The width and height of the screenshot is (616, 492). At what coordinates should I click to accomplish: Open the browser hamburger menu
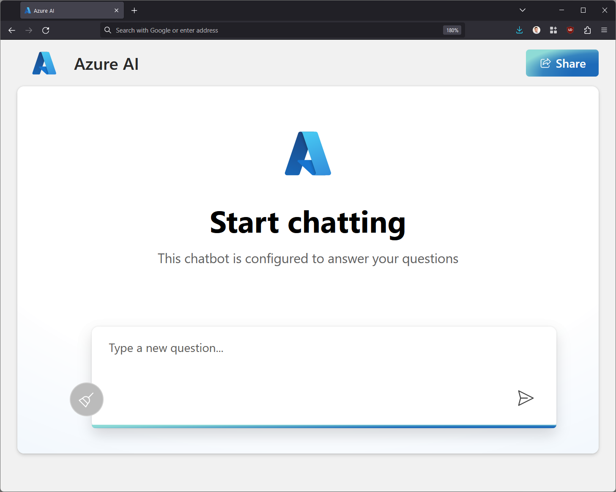tap(604, 30)
